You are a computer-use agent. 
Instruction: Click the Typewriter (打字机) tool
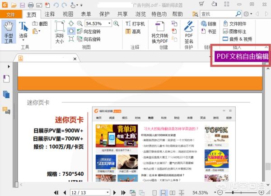click(x=135, y=23)
